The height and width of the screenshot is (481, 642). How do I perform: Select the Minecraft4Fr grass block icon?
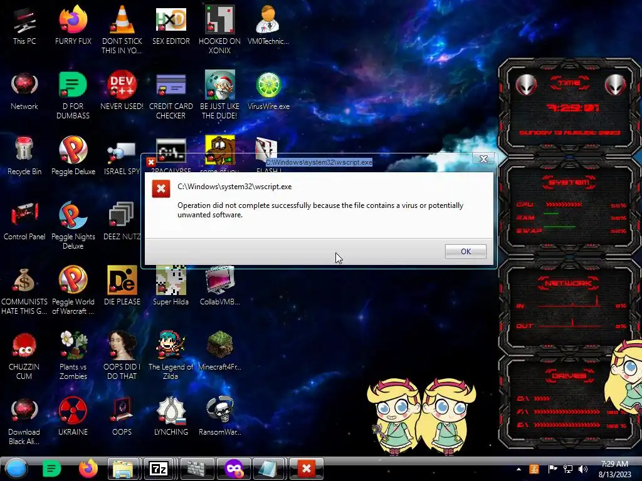220,351
